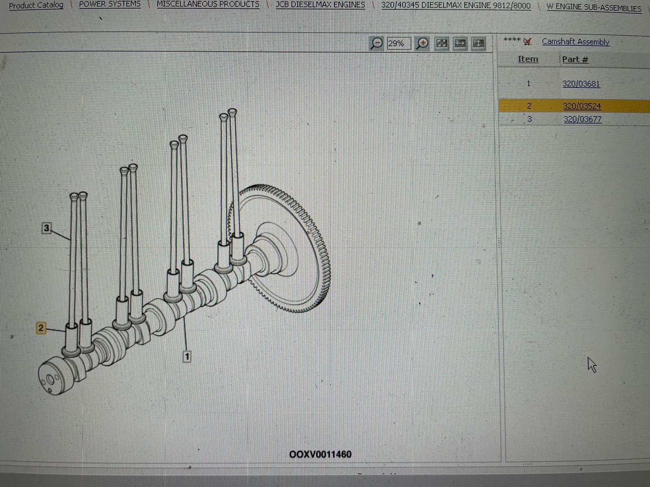Viewport: 650px width, 487px height.
Task: Navigate to JCB DIESELMAX ENGINES breadcrumb
Action: point(320,5)
